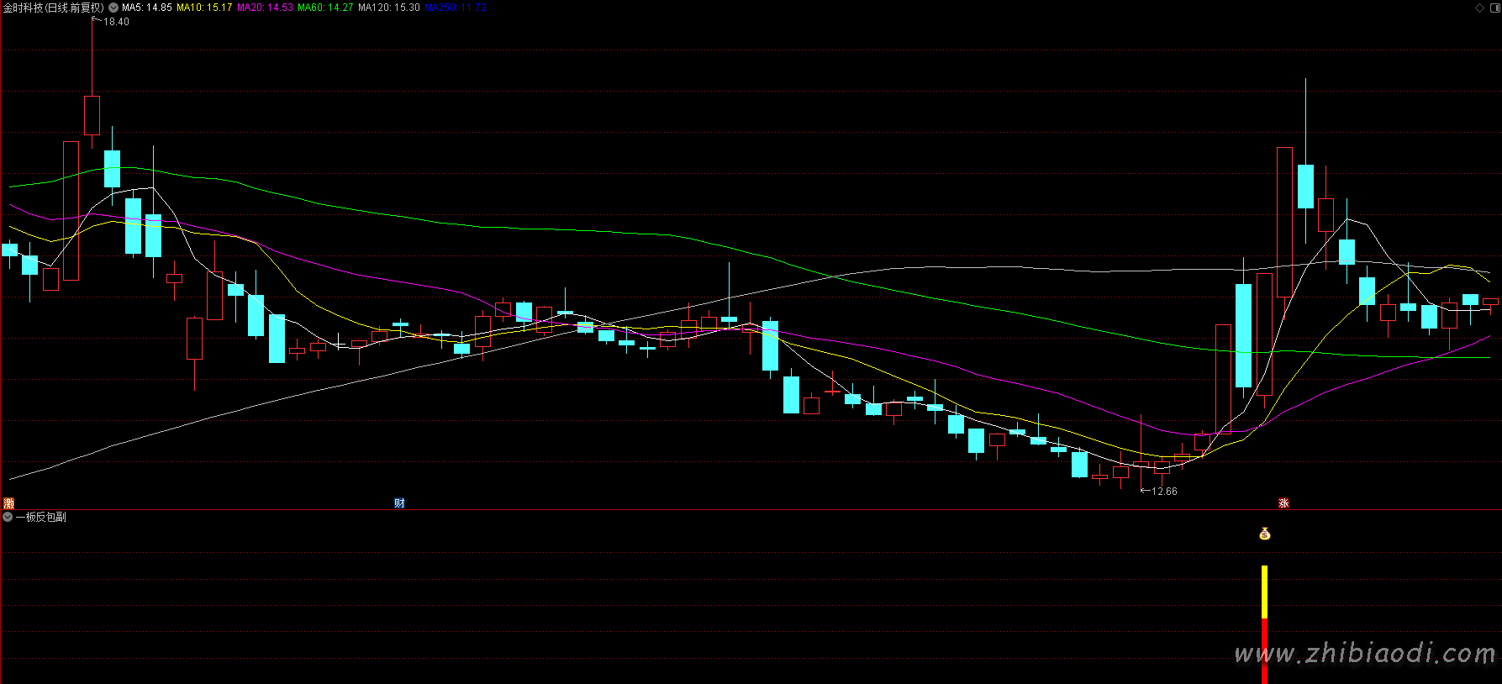Click the 18.40 high price flag

click(x=114, y=22)
